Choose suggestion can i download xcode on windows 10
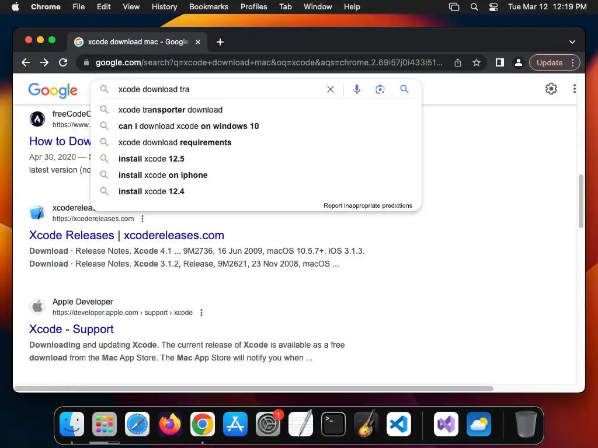Screen dimensions: 598x448 (256, 126)
